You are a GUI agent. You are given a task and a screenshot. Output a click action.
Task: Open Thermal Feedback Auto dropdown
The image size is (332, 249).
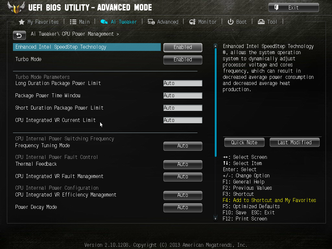[183, 164]
